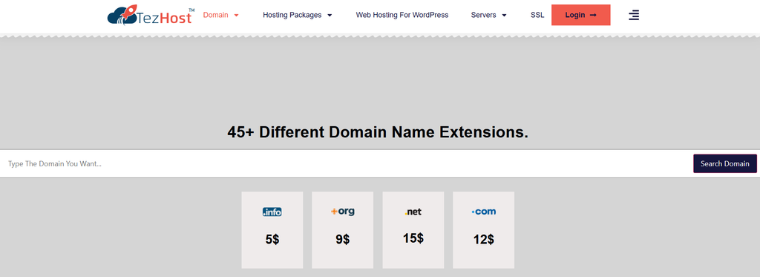Open the Servers menu item
Viewport: 760px width, 277px height.
pos(484,15)
